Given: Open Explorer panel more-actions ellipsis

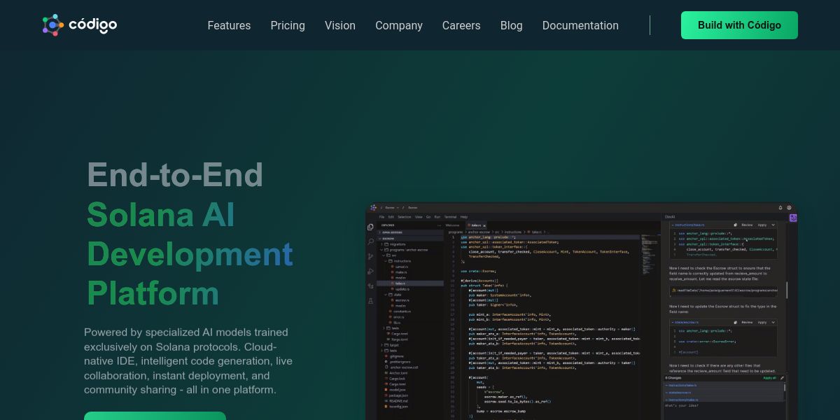Looking at the screenshot, I should coord(439,225).
